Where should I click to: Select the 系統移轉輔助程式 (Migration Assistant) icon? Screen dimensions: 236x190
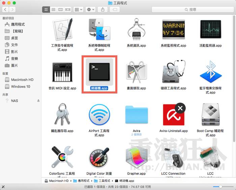tap(99, 29)
